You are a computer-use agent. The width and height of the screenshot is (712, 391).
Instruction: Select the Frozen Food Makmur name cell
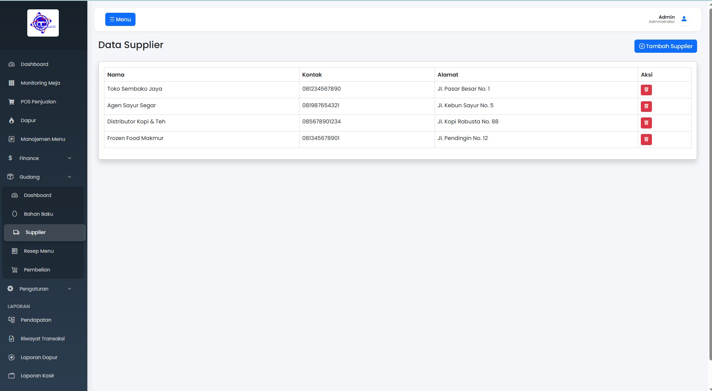202,140
